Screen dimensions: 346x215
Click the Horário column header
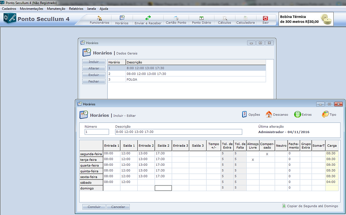point(117,62)
